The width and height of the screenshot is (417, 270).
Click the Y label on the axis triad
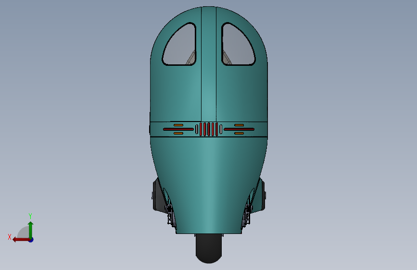(x=30, y=216)
